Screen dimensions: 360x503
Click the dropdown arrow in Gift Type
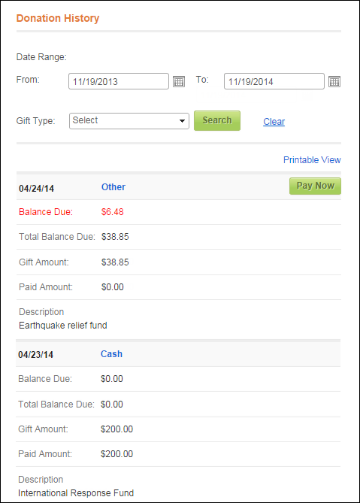pos(182,121)
